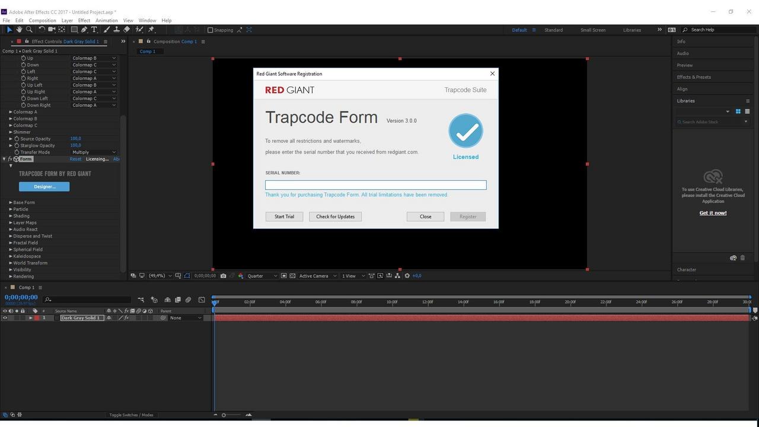759x427 pixels.
Task: Open the Form Designer button
Action: click(x=44, y=186)
